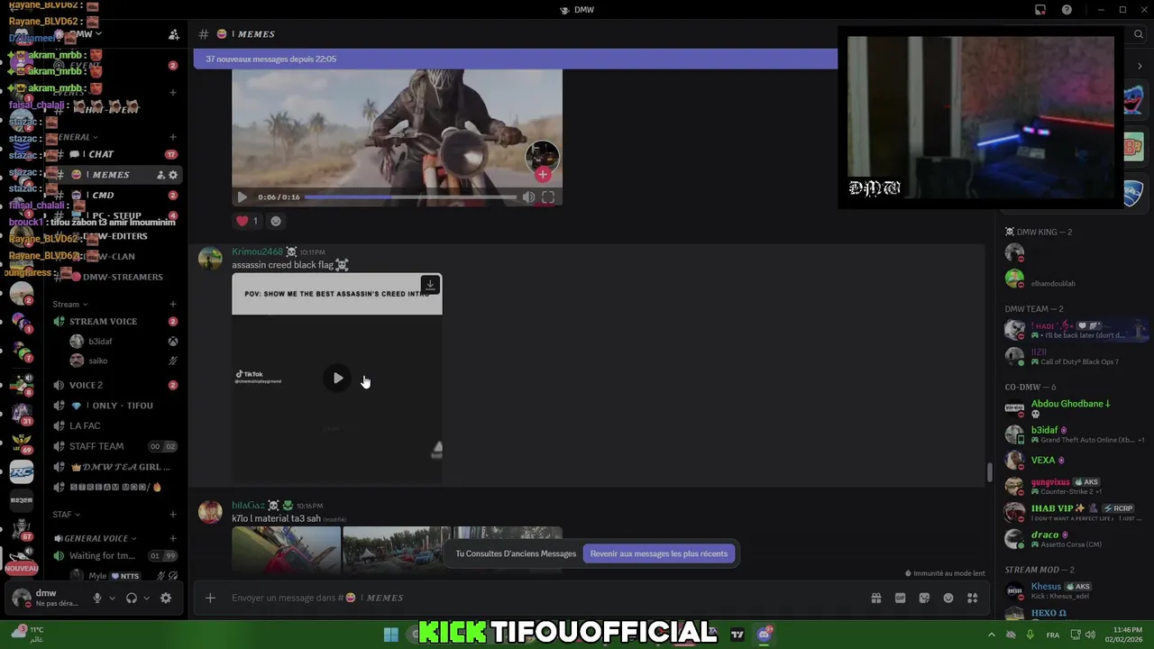Expand the headphone output options chevron
The width and height of the screenshot is (1154, 649).
click(146, 598)
